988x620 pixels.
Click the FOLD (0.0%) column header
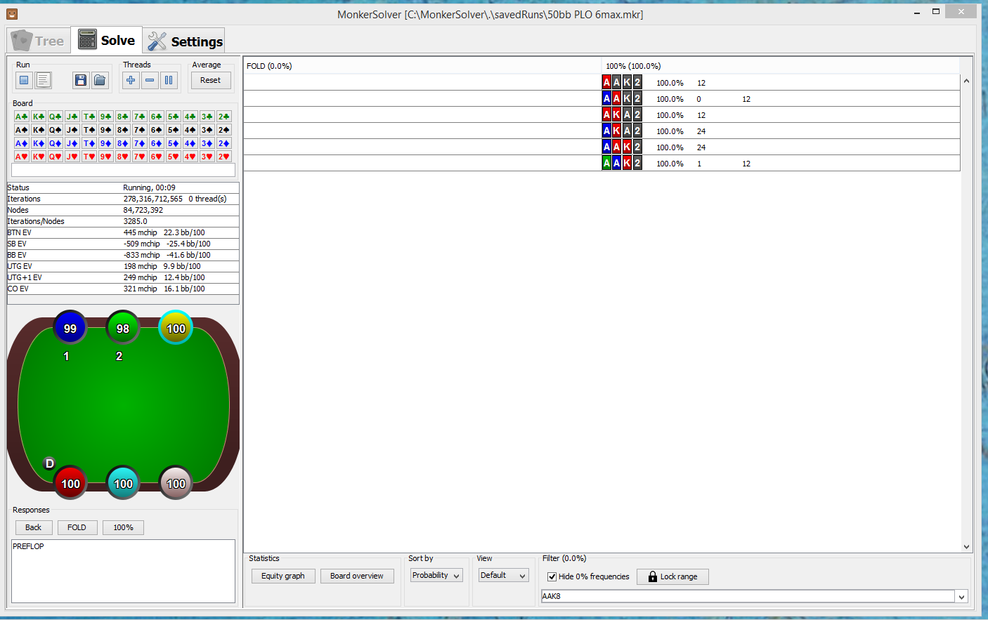point(422,66)
